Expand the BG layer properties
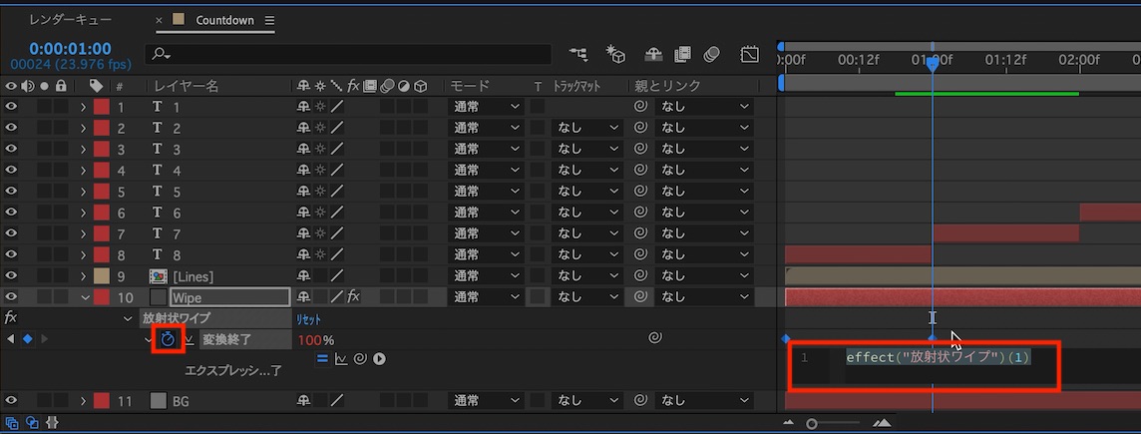Screen dimensions: 1141x434 point(84,400)
